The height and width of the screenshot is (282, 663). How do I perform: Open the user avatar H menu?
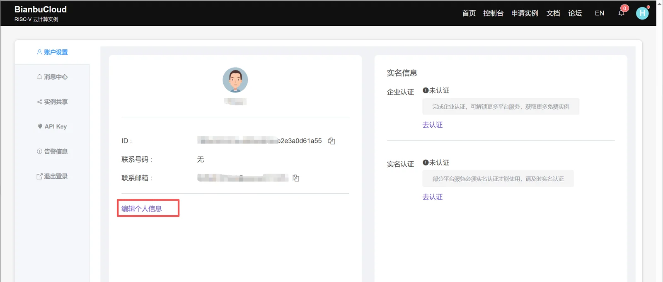coord(642,13)
